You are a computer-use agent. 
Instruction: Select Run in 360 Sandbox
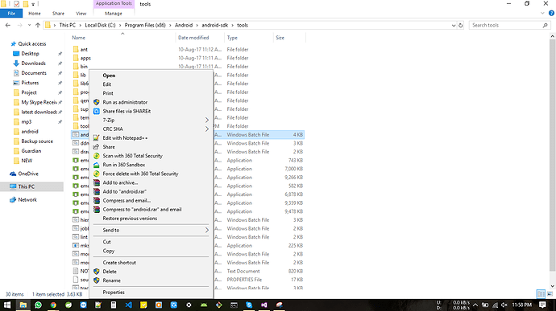(124, 165)
